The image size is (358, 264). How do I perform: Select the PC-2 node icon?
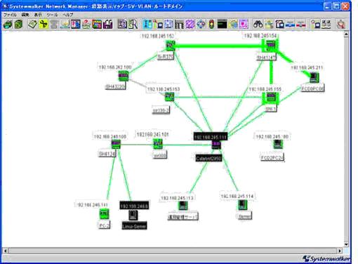[104, 214]
